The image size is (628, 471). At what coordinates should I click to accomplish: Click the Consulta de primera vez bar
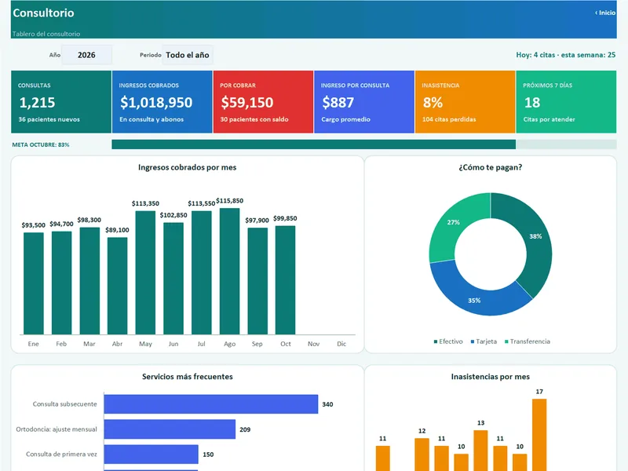coord(151,455)
